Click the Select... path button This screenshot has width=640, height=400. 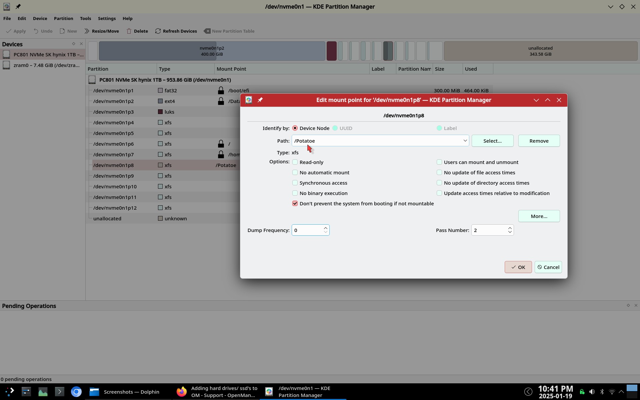pos(492,141)
